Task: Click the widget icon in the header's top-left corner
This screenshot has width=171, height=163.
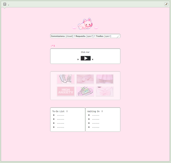Action: coord(5,4)
